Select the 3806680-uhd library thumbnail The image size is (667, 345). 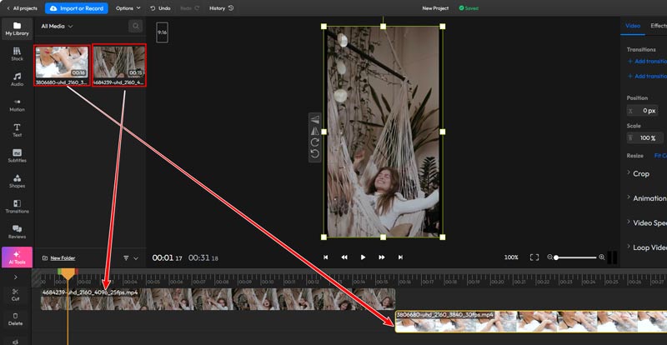(62, 66)
